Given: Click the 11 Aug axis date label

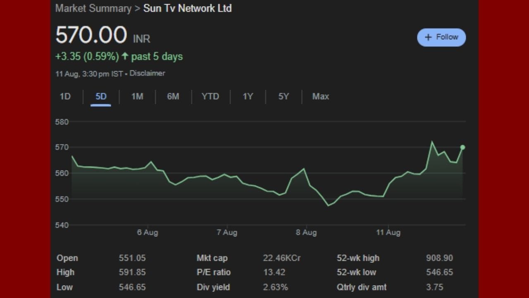Looking at the screenshot, I should (x=388, y=233).
